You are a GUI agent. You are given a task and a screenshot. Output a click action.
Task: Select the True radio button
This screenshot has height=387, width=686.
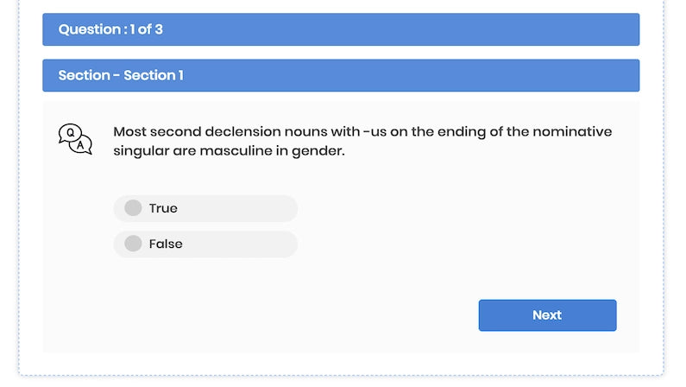point(133,208)
